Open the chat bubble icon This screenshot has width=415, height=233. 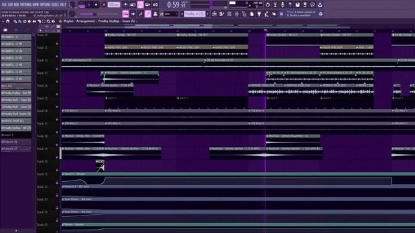click(313, 5)
